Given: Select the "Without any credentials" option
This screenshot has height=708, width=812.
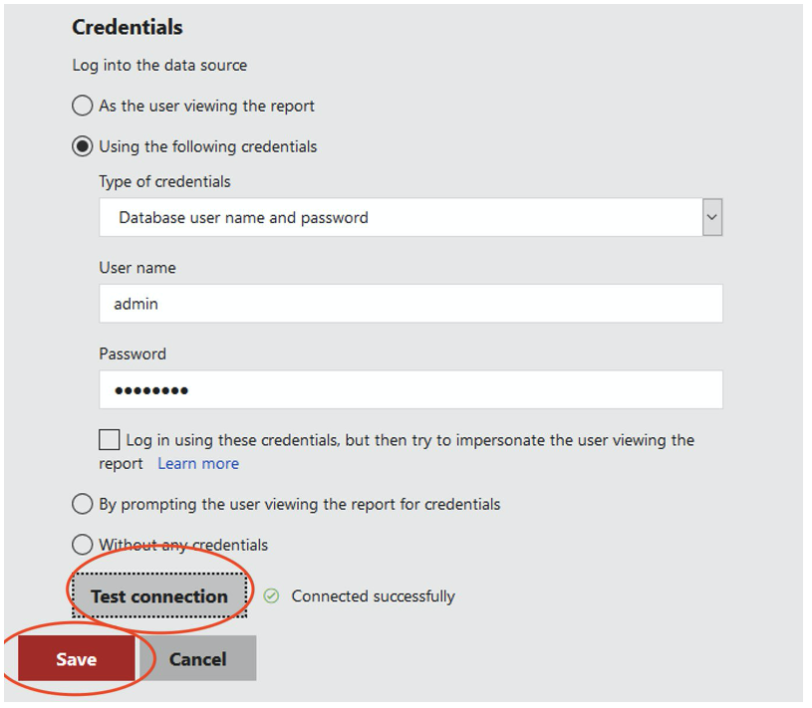Looking at the screenshot, I should pos(83,545).
